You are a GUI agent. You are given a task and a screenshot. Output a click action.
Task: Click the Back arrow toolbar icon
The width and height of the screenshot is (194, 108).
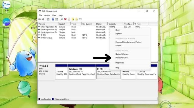[x=39, y=19]
